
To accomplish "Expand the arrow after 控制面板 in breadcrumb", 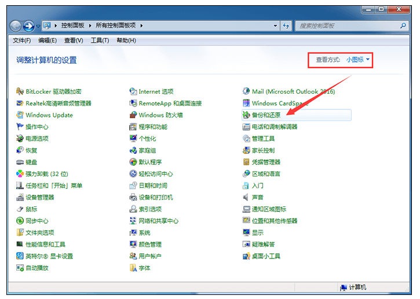I will point(90,25).
